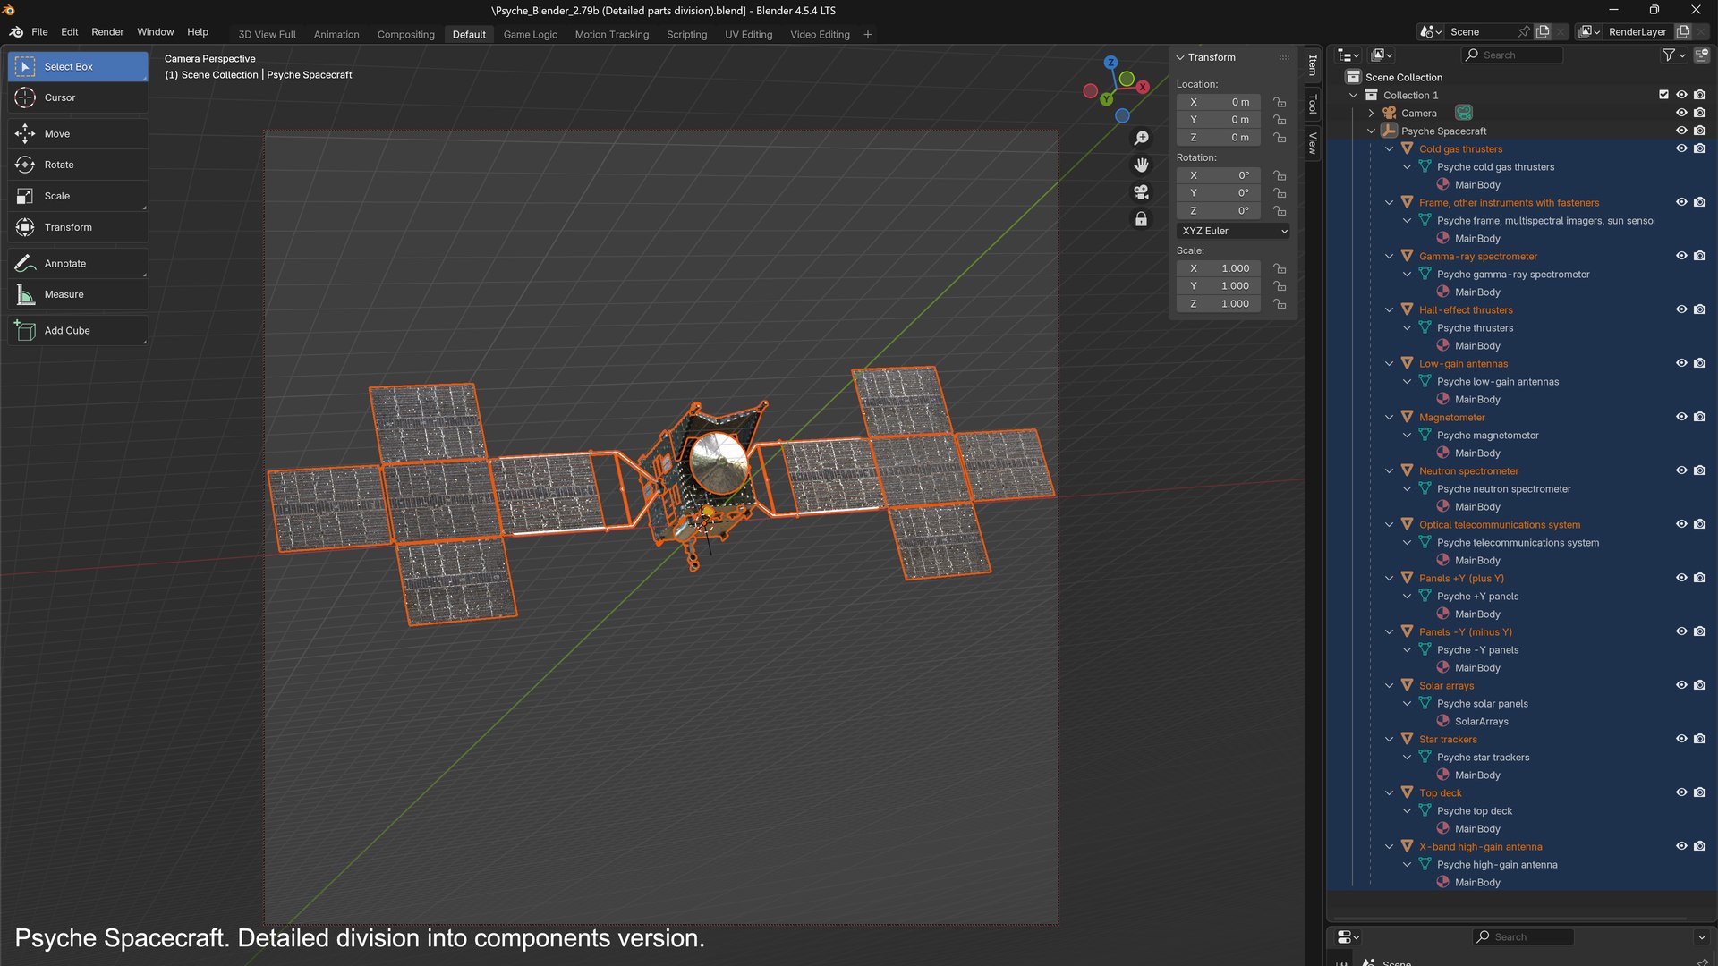
Task: Switch to the Animation workspace tab
Action: 336,35
